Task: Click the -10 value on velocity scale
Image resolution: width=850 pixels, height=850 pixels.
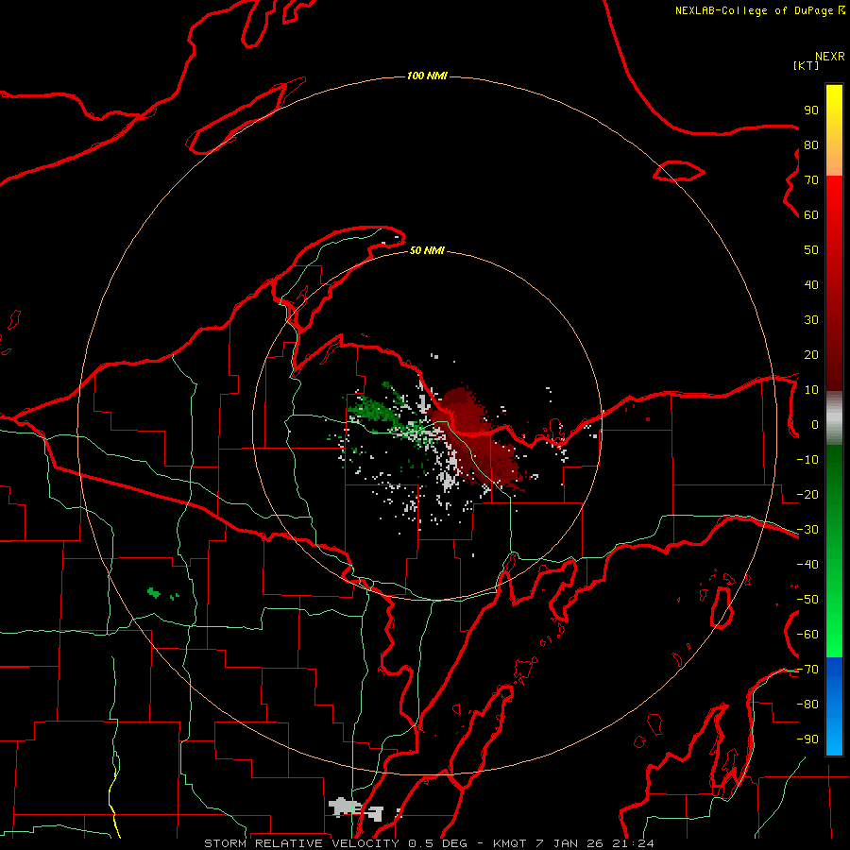Action: point(807,460)
